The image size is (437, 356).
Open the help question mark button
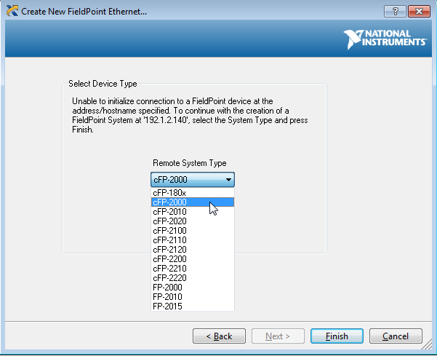point(395,12)
